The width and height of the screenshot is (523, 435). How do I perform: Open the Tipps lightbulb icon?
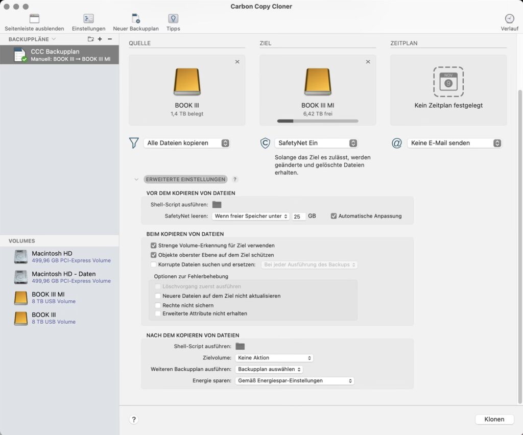(x=173, y=19)
